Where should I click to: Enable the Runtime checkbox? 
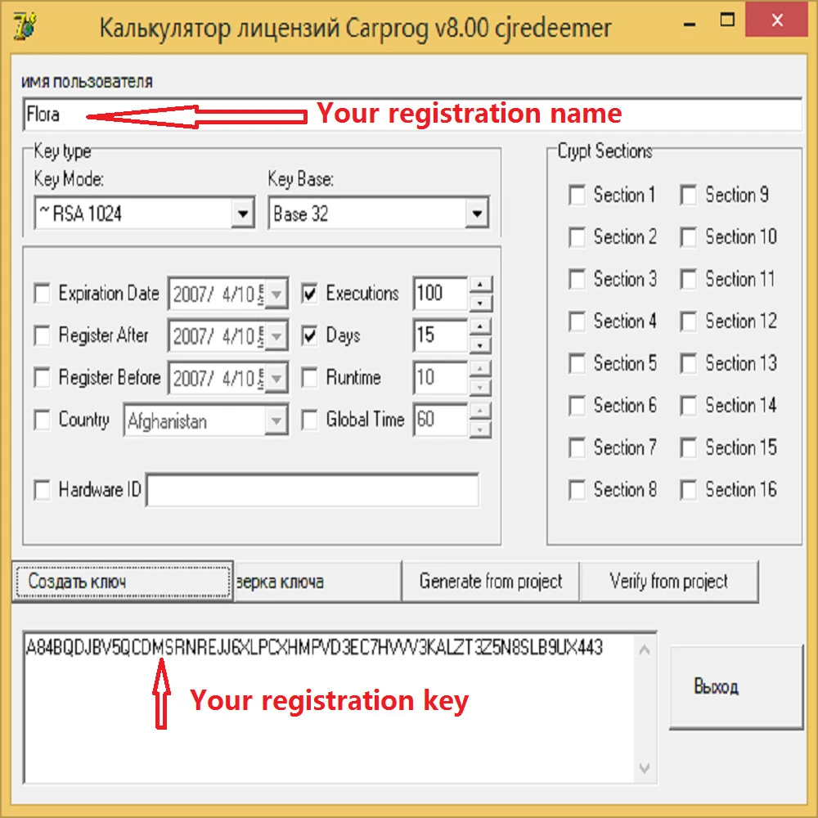pyautogui.click(x=309, y=377)
